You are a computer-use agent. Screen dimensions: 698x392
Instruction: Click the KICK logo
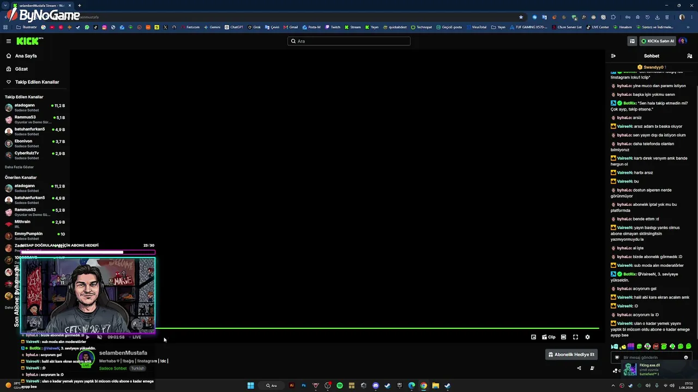pos(29,41)
